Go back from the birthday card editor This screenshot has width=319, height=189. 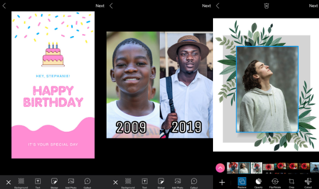pos(4,6)
